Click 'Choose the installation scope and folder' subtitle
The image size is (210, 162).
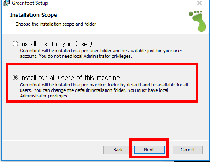point(56,24)
